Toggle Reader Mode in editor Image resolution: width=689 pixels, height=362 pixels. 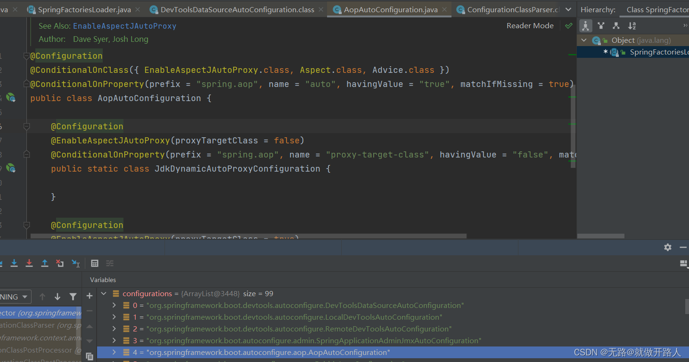(530, 26)
